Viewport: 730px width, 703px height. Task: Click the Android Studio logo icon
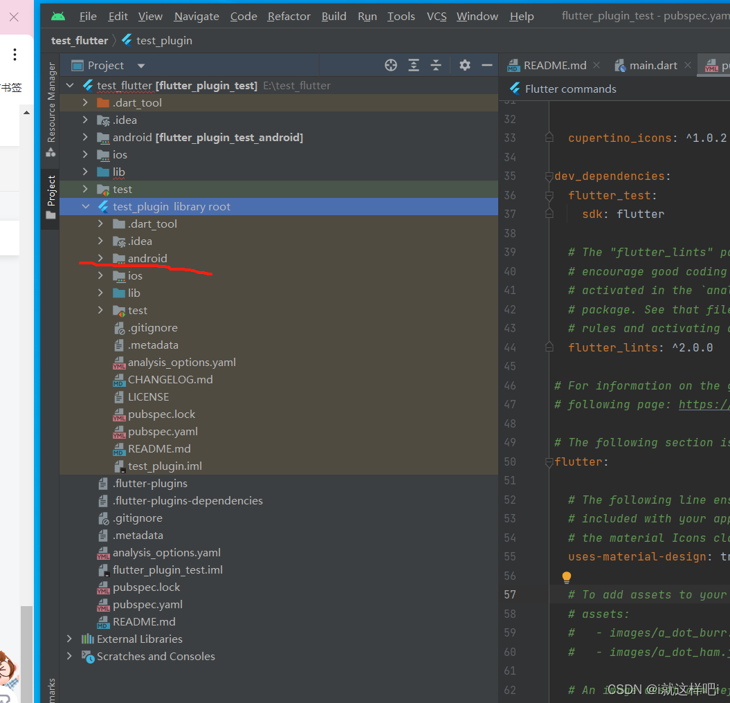[58, 17]
